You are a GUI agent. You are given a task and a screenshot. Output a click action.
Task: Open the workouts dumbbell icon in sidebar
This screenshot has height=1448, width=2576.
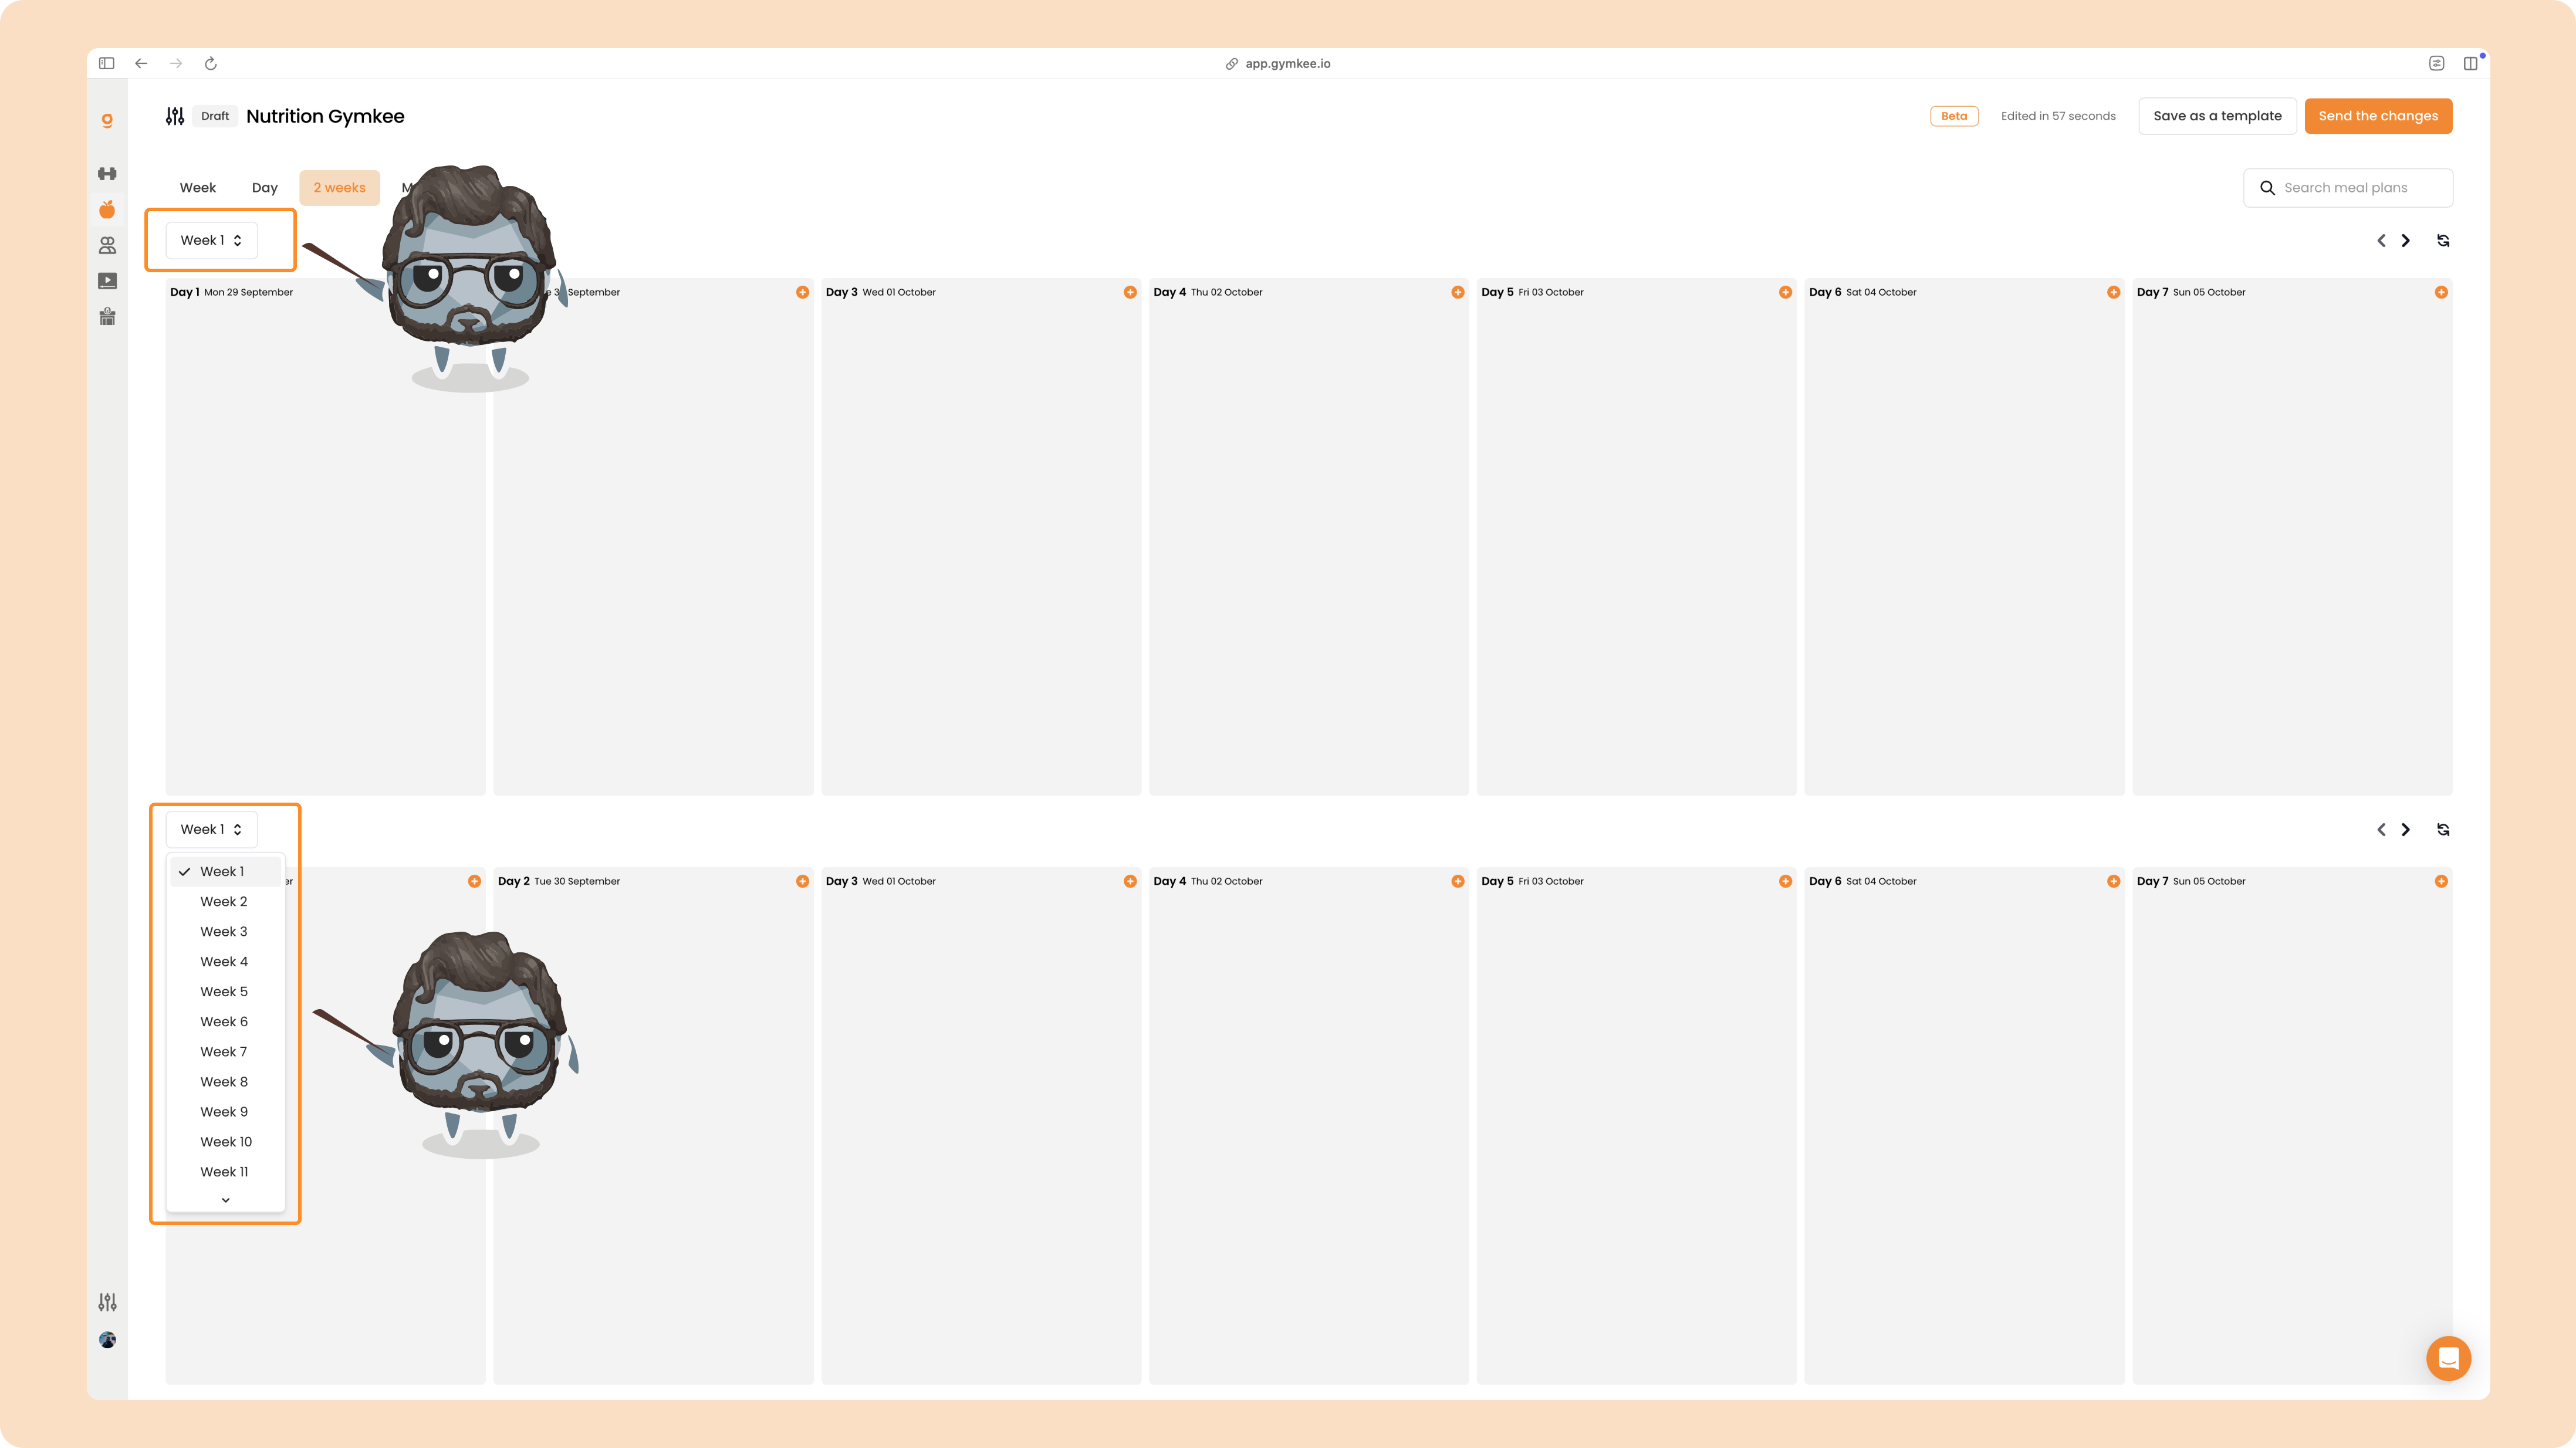(107, 173)
